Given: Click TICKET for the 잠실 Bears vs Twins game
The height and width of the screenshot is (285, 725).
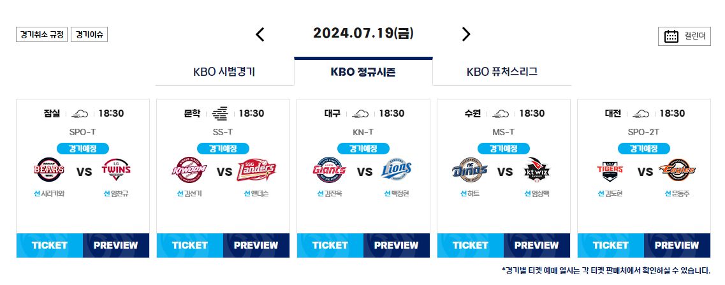Looking at the screenshot, I should (50, 245).
